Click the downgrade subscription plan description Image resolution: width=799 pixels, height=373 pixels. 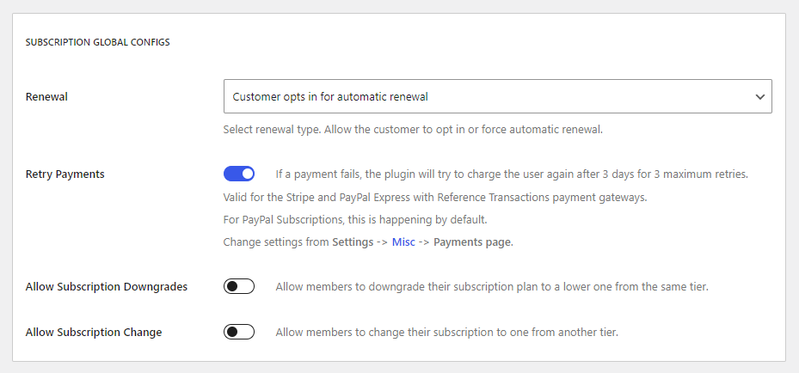coord(492,287)
